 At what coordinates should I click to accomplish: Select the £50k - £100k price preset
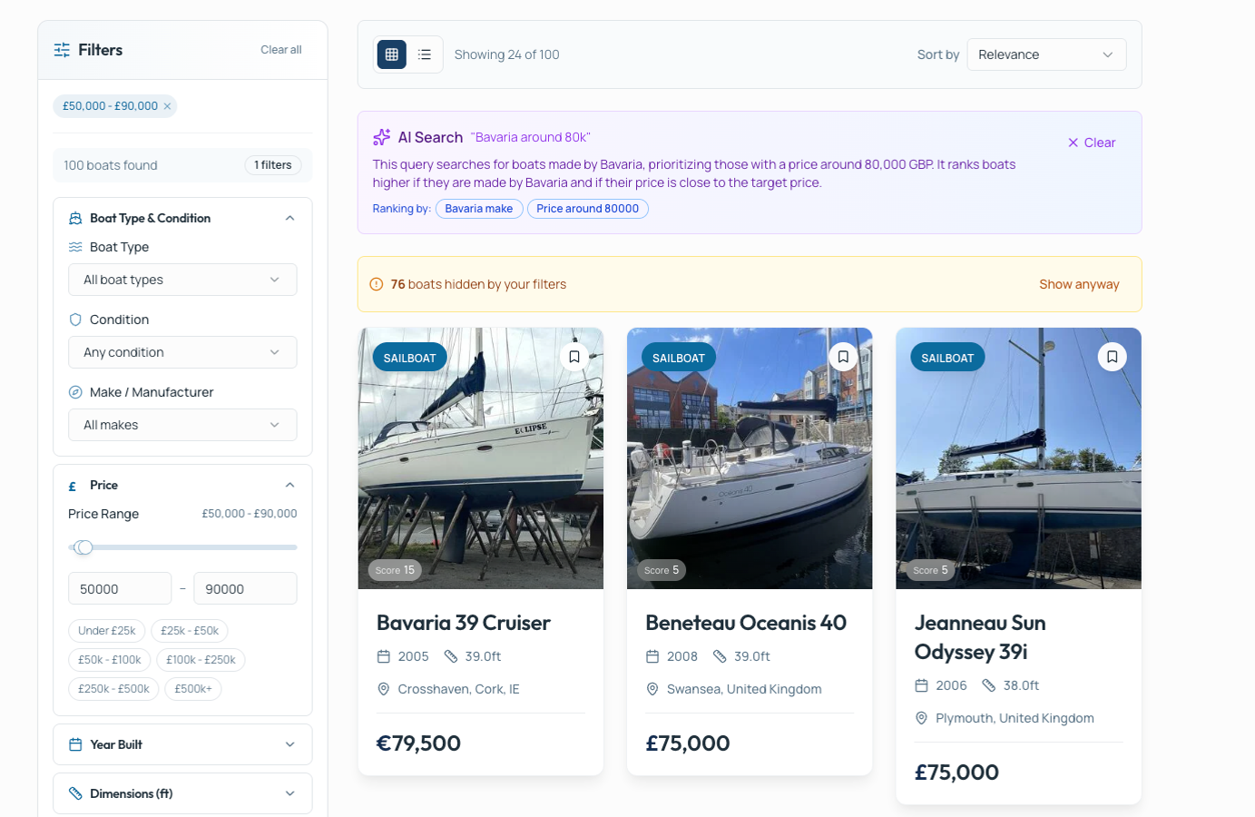click(110, 660)
